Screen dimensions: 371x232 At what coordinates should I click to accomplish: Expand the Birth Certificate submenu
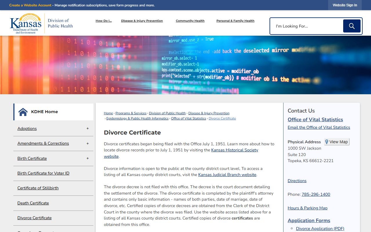tap(88, 158)
